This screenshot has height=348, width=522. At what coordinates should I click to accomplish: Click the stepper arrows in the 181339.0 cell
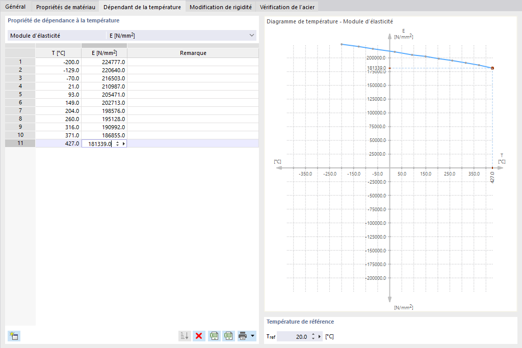pos(117,143)
